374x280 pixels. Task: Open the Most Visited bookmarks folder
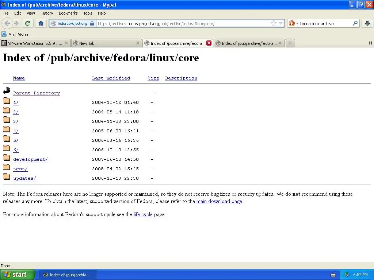(x=16, y=35)
